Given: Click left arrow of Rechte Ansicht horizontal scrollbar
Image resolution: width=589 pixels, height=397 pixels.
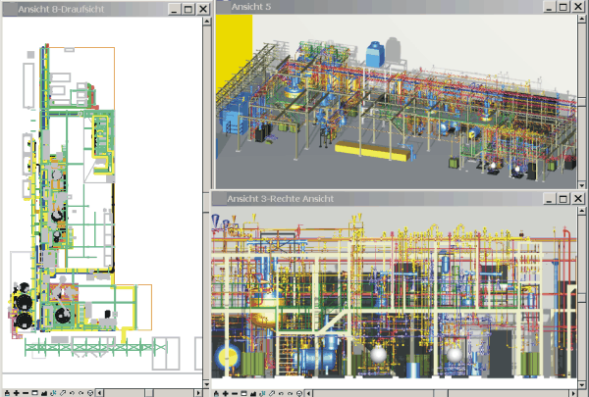Looking at the screenshot, I should point(309,393).
